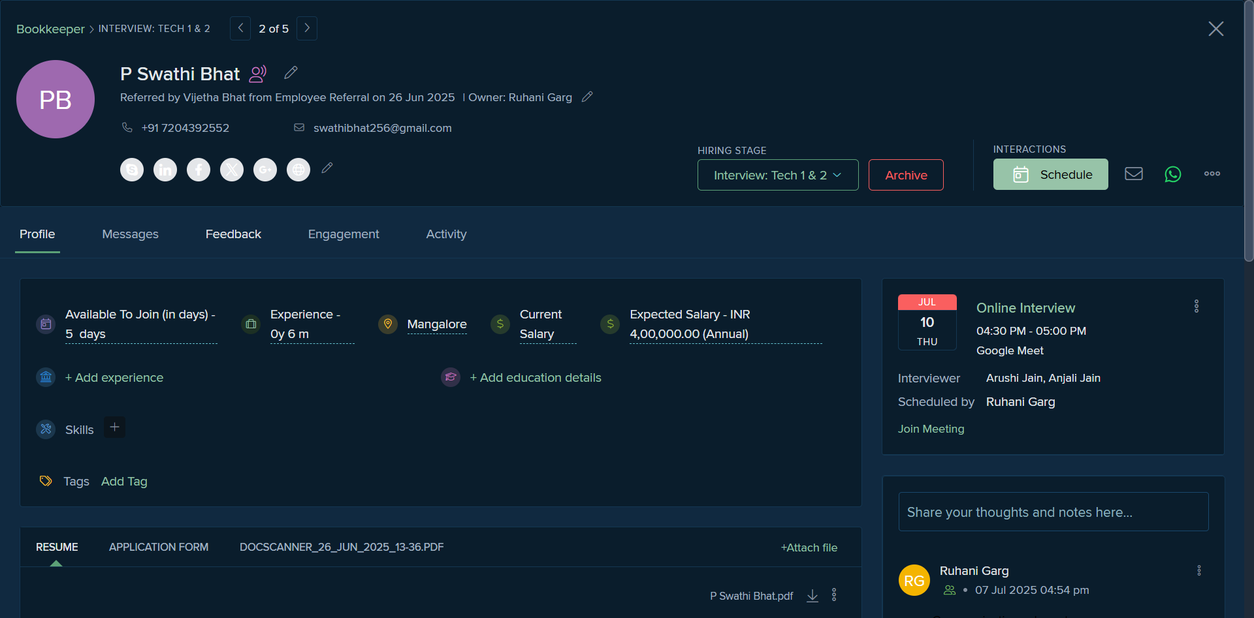This screenshot has width=1254, height=618.
Task: Edit candidate name pencil icon
Action: click(x=291, y=72)
